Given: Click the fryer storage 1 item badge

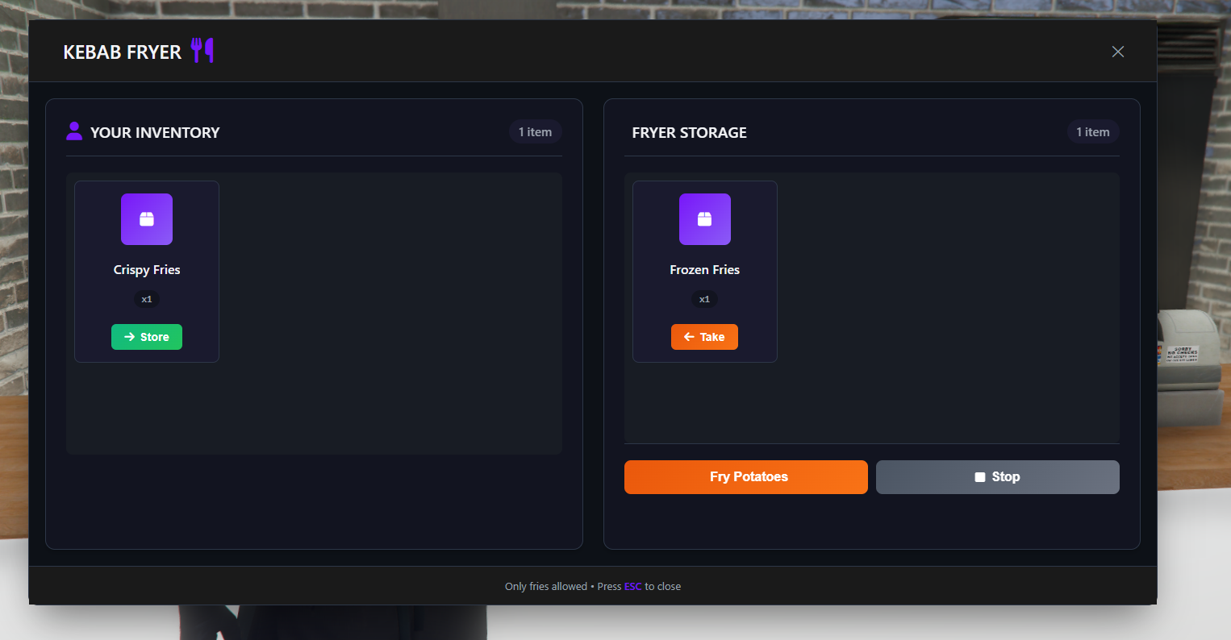Looking at the screenshot, I should coord(1093,132).
